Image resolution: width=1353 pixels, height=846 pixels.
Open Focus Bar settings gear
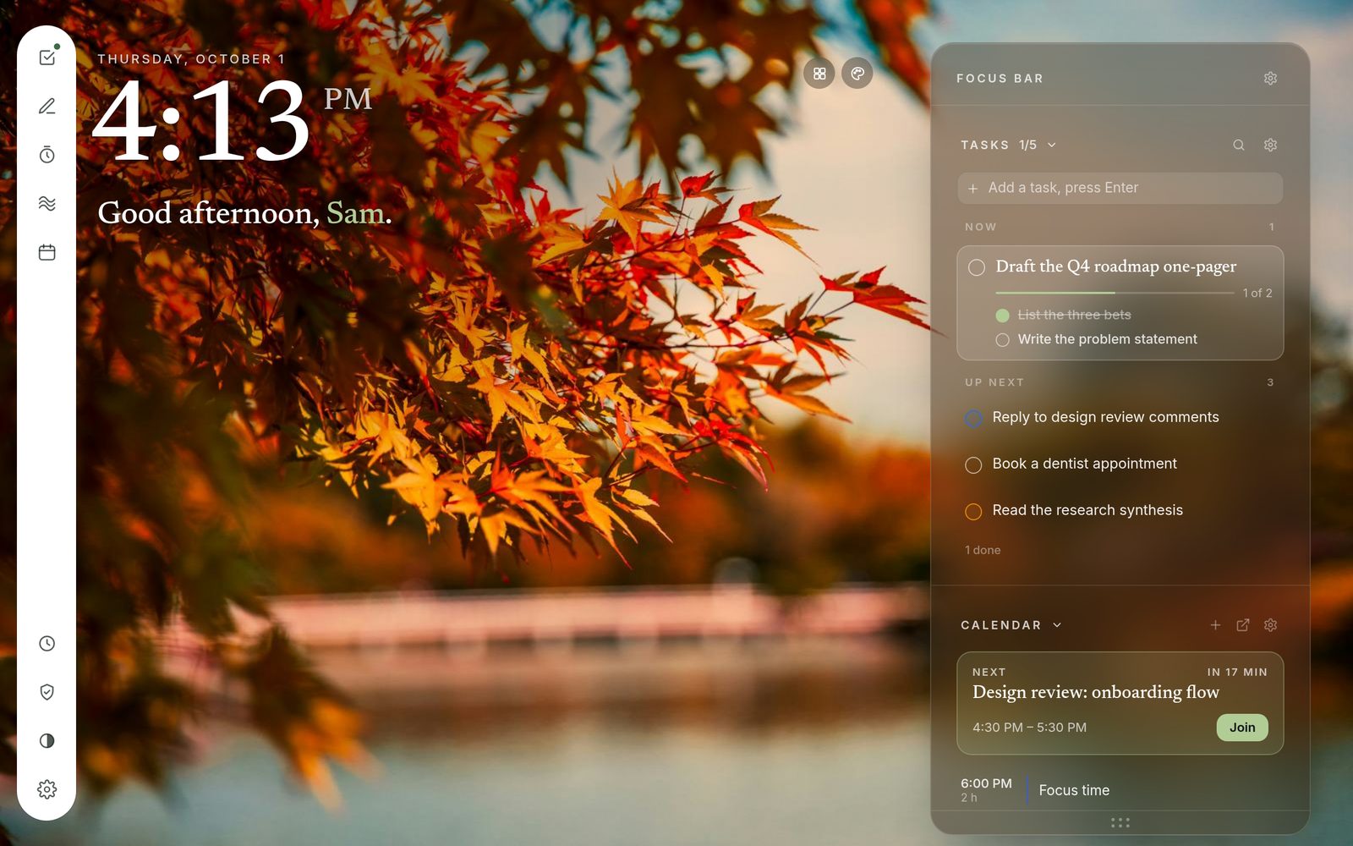[1270, 78]
